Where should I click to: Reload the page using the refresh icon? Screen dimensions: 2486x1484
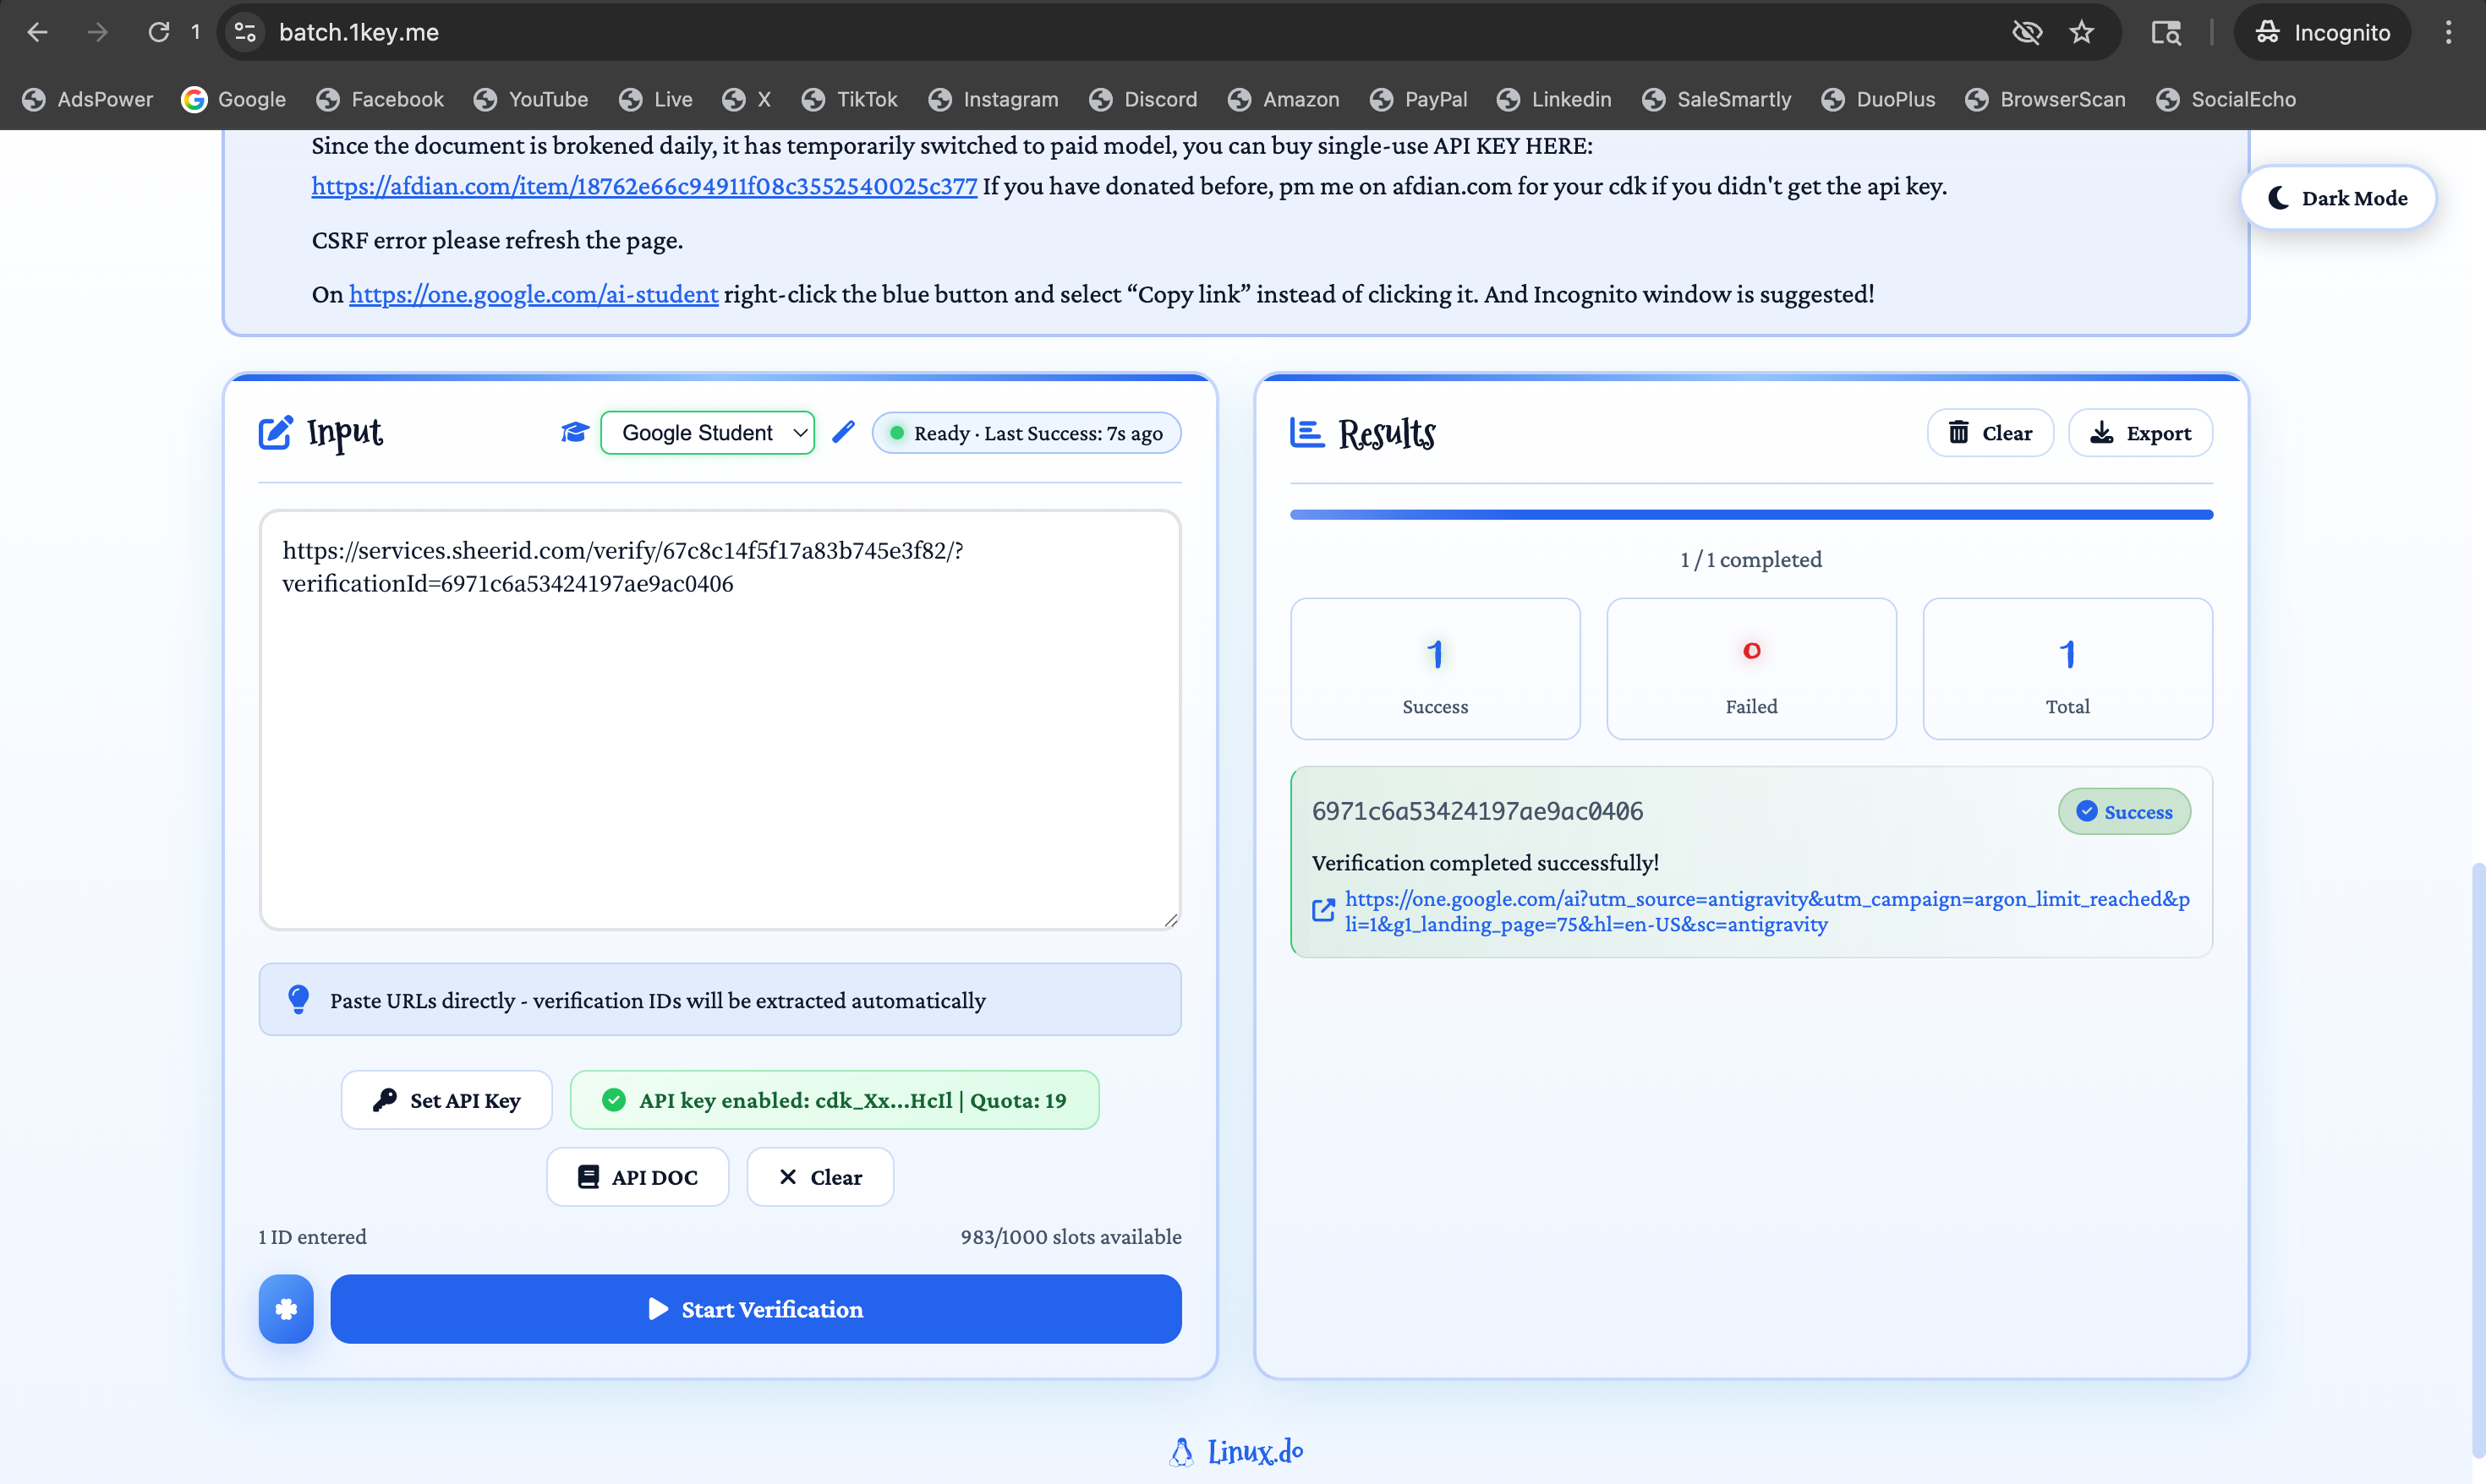pos(159,32)
